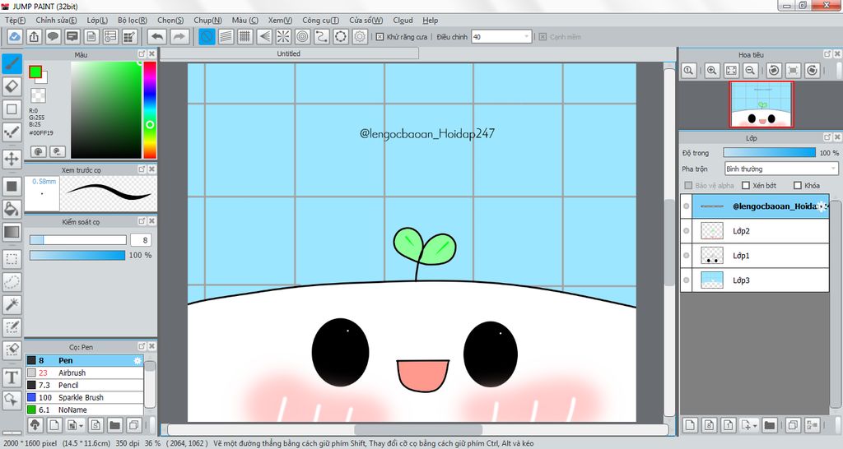Select the Gradient tool
Image resolution: width=843 pixels, height=449 pixels.
[12, 232]
